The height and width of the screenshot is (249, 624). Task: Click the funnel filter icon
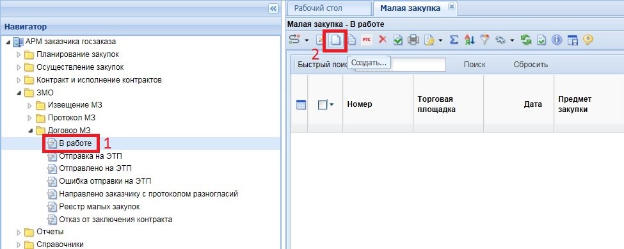[x=484, y=40]
